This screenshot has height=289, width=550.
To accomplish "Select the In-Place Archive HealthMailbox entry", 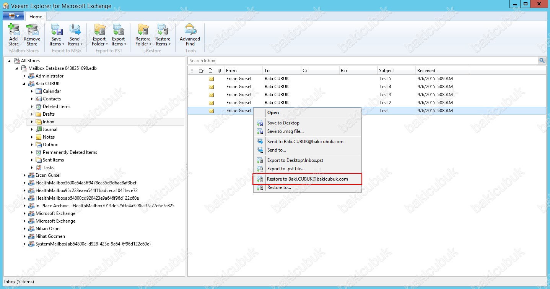I will pyautogui.click(x=105, y=206).
